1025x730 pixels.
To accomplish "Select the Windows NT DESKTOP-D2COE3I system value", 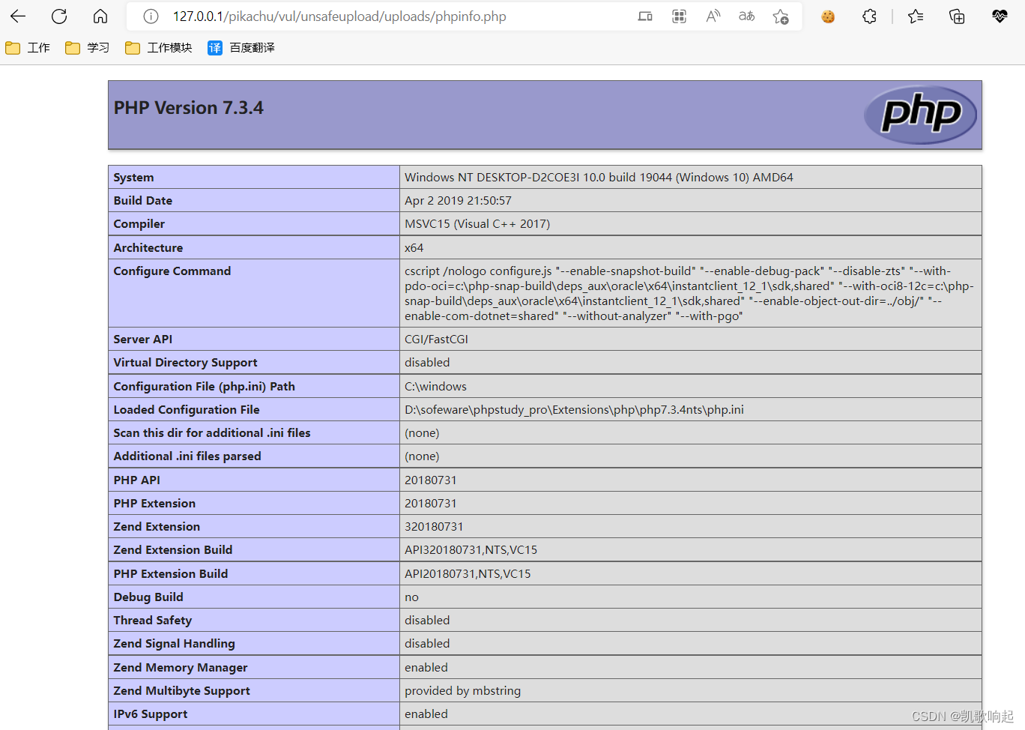I will (599, 178).
